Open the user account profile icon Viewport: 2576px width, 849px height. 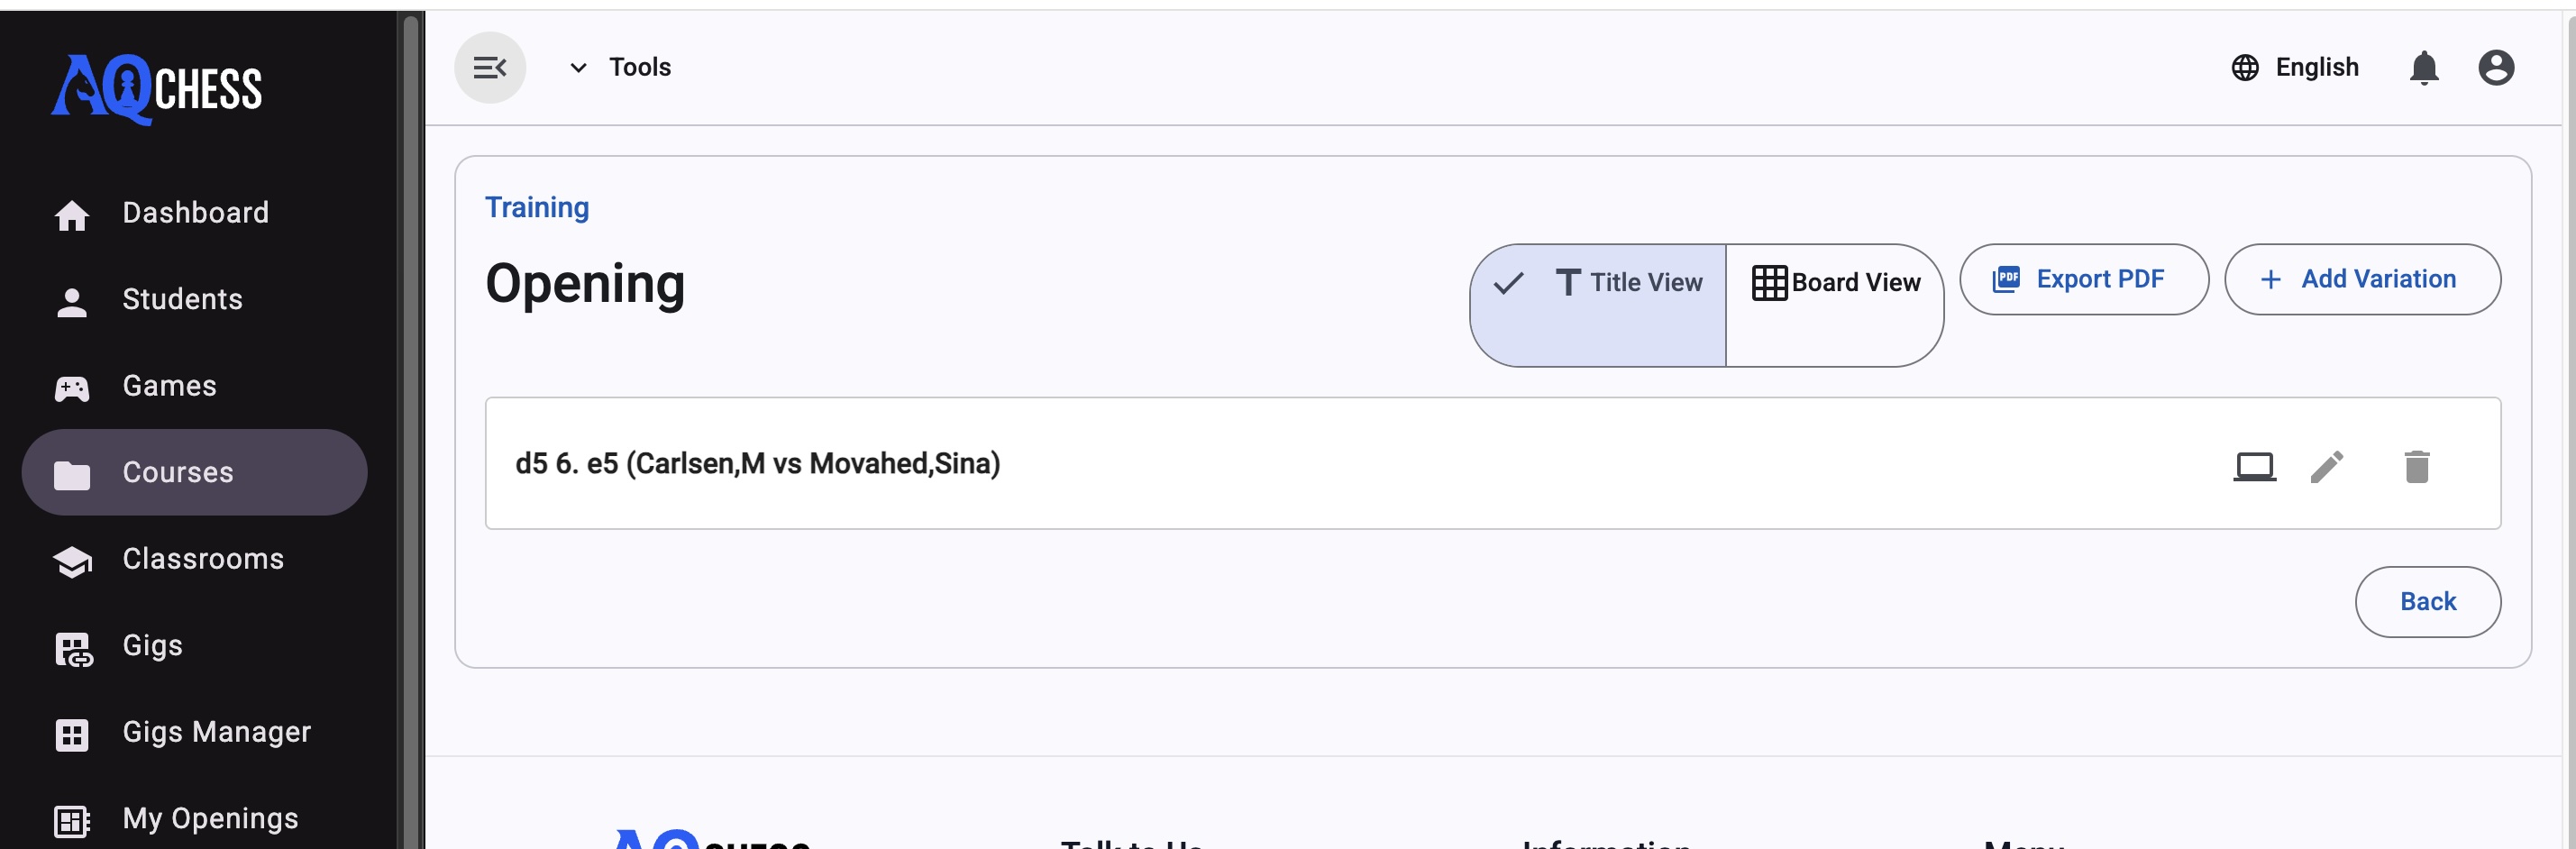click(2496, 68)
